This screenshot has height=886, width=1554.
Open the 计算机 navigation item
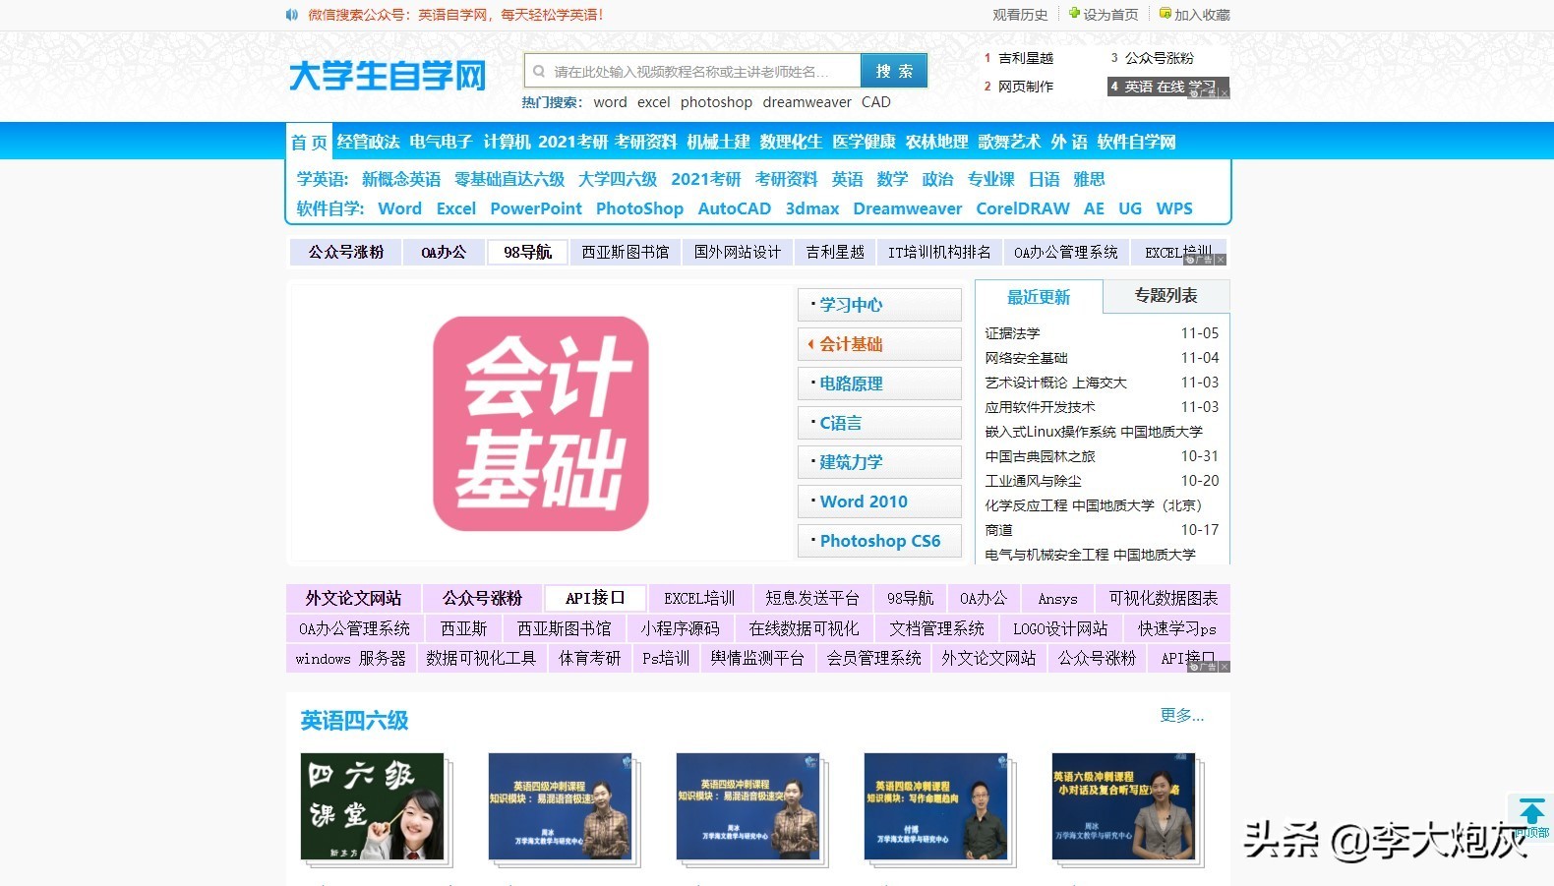point(507,142)
